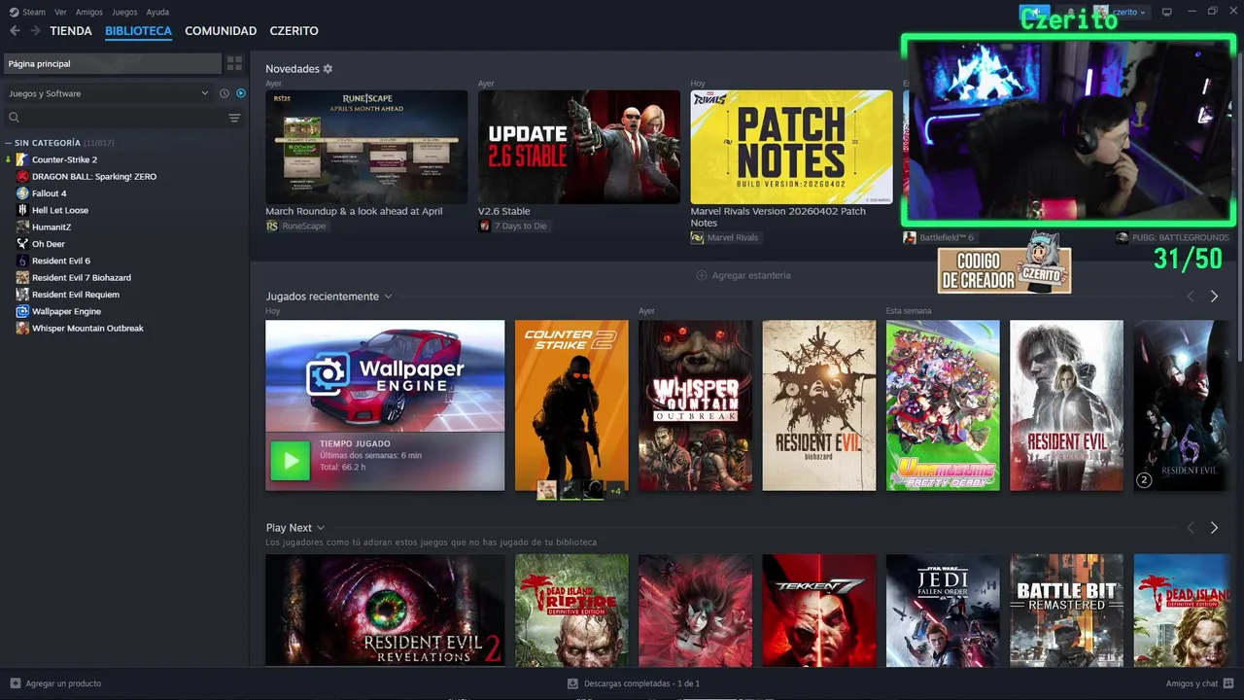Open the Steam menu
Screen dimensions: 1244x700
coord(28,12)
